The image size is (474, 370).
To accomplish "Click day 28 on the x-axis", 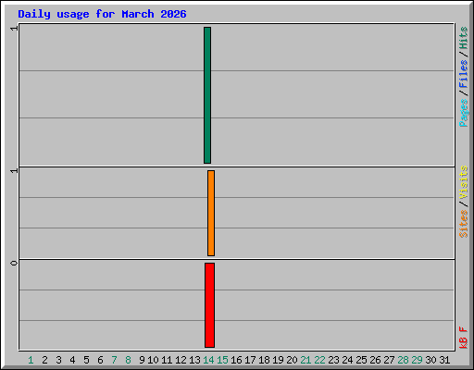I will [403, 360].
